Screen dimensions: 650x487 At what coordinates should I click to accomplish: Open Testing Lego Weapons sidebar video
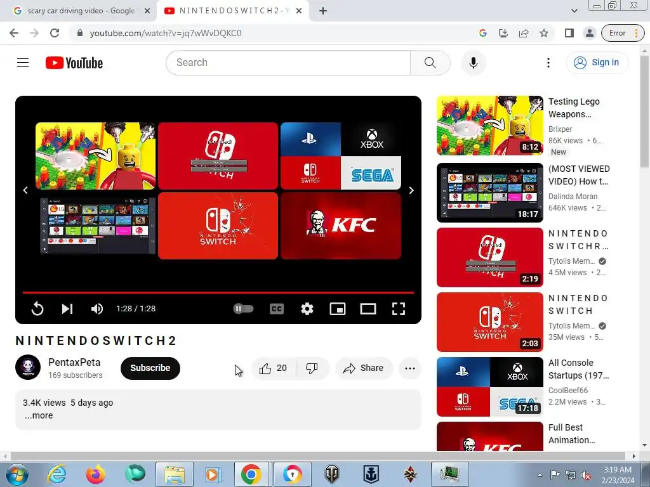tap(489, 126)
